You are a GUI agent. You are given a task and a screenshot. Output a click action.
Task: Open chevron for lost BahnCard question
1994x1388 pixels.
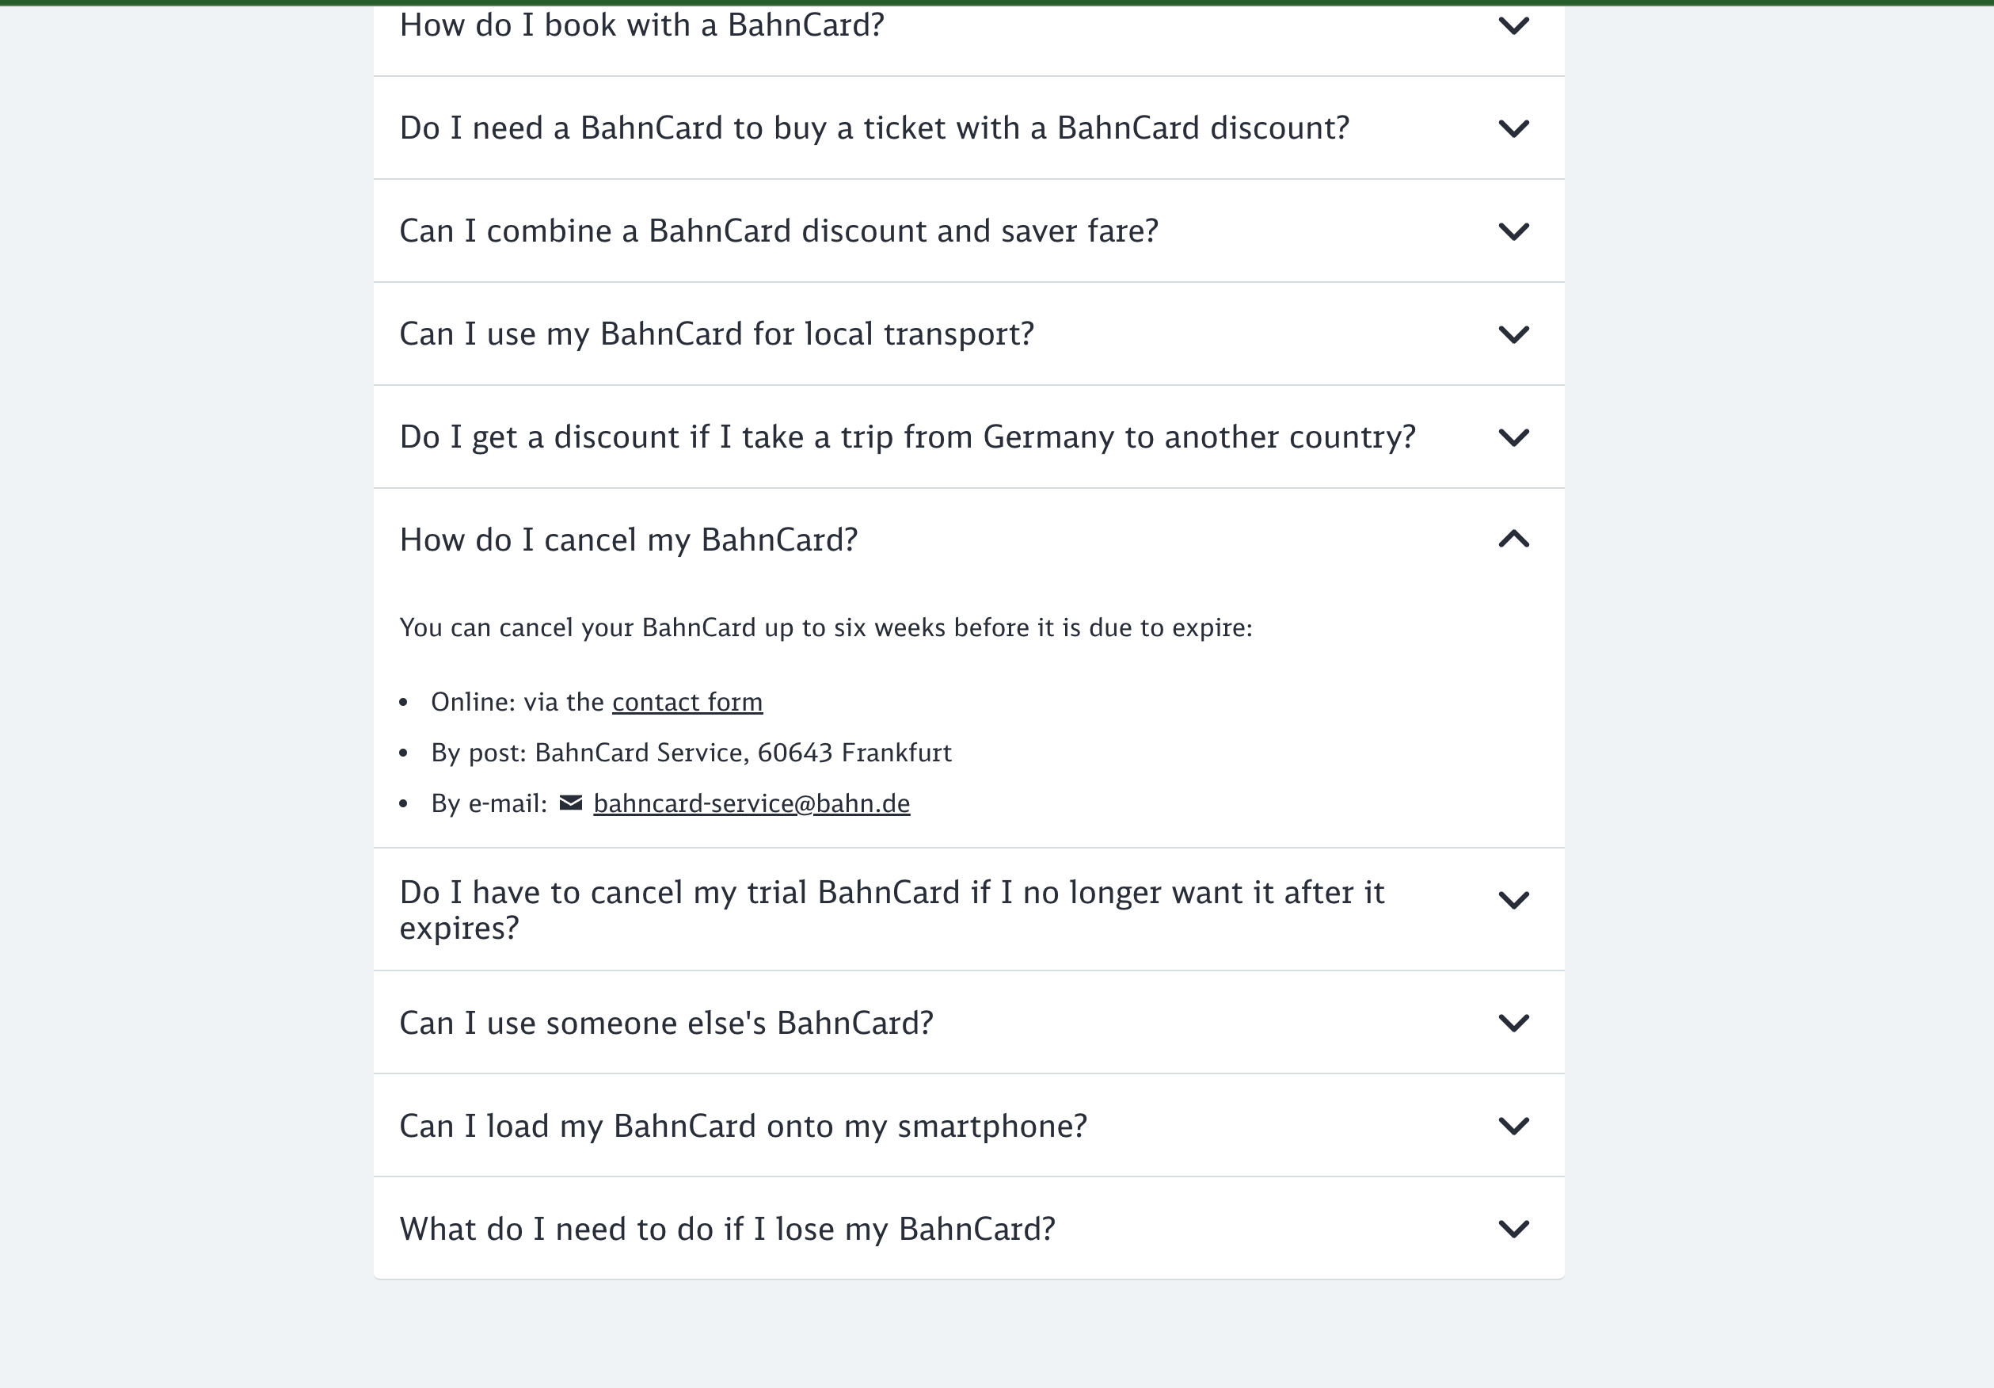pos(1513,1229)
